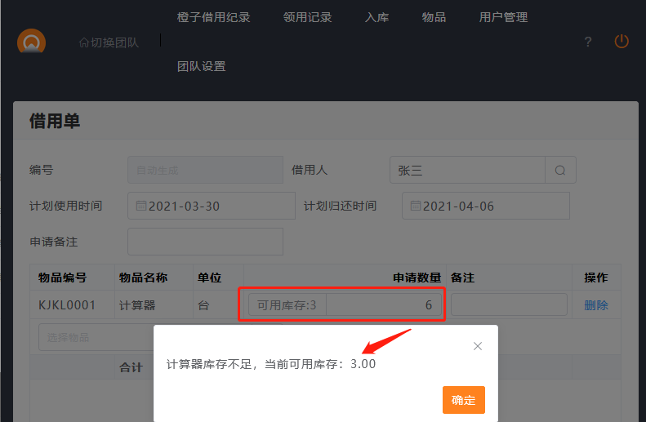Screen dimensions: 646x422
Task: Select the 入库 menu item
Action: 376,17
